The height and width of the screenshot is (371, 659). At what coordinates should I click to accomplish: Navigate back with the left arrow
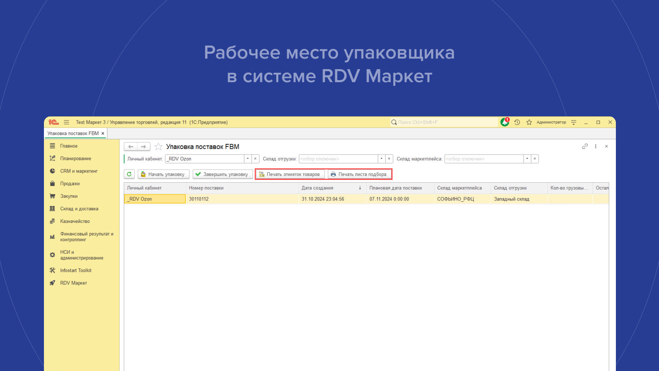pyautogui.click(x=131, y=146)
